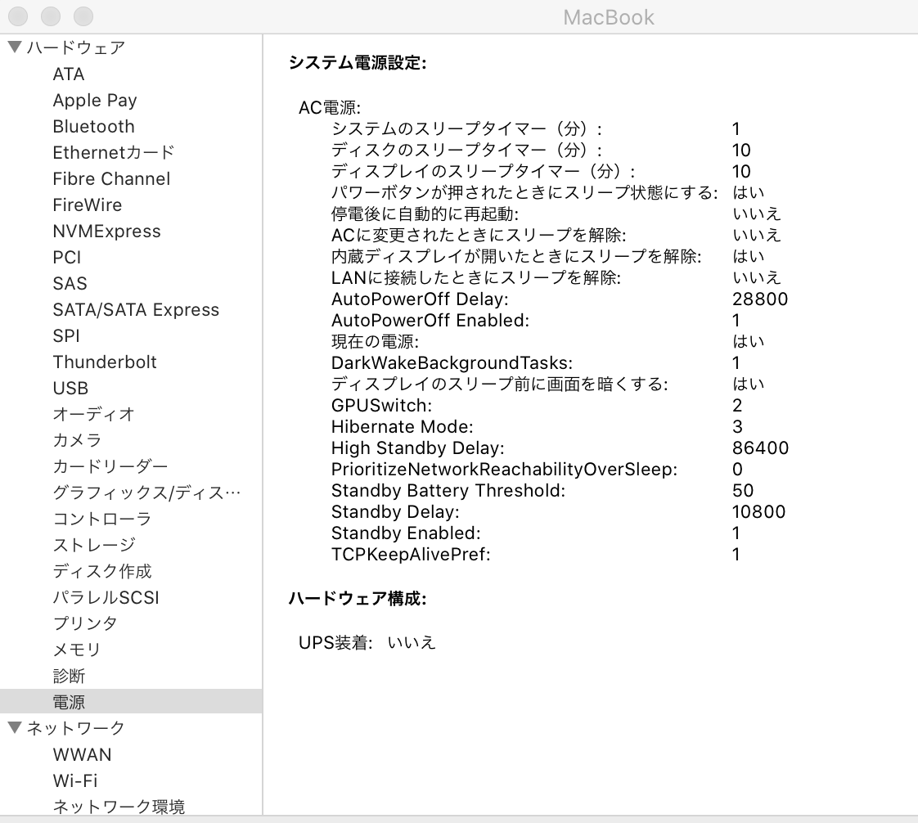Click the AC電源 label
918x823 pixels.
[x=330, y=108]
